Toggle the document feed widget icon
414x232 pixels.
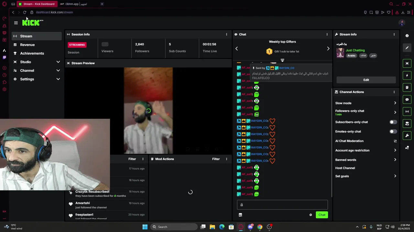coord(407,87)
